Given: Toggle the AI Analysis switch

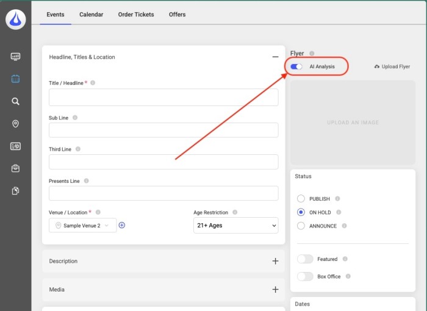Looking at the screenshot, I should click(296, 66).
